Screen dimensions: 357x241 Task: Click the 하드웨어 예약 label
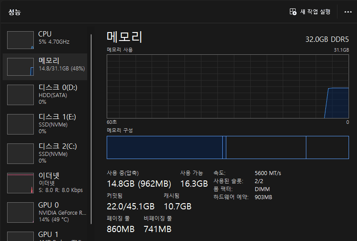pyautogui.click(x=231, y=197)
